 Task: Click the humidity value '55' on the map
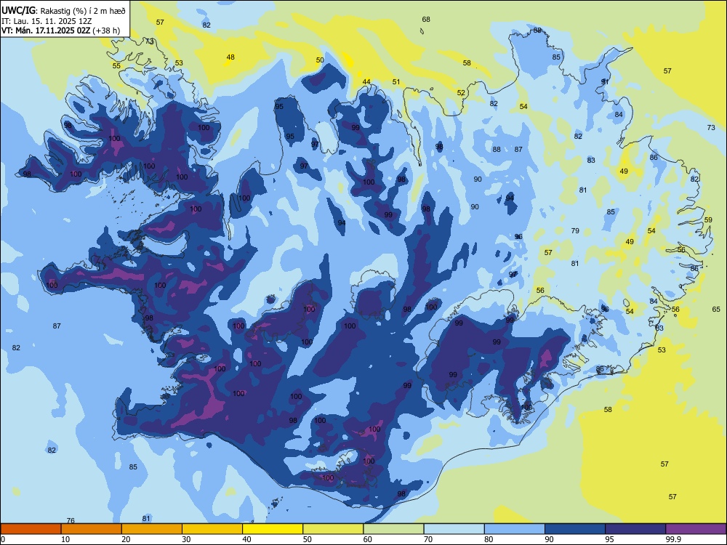116,65
